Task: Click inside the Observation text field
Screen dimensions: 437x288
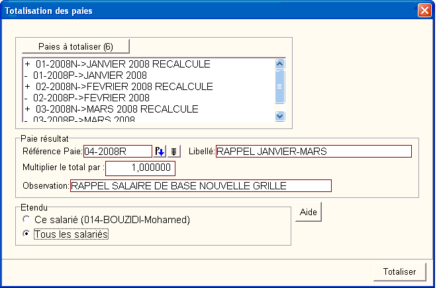Action: coord(200,185)
